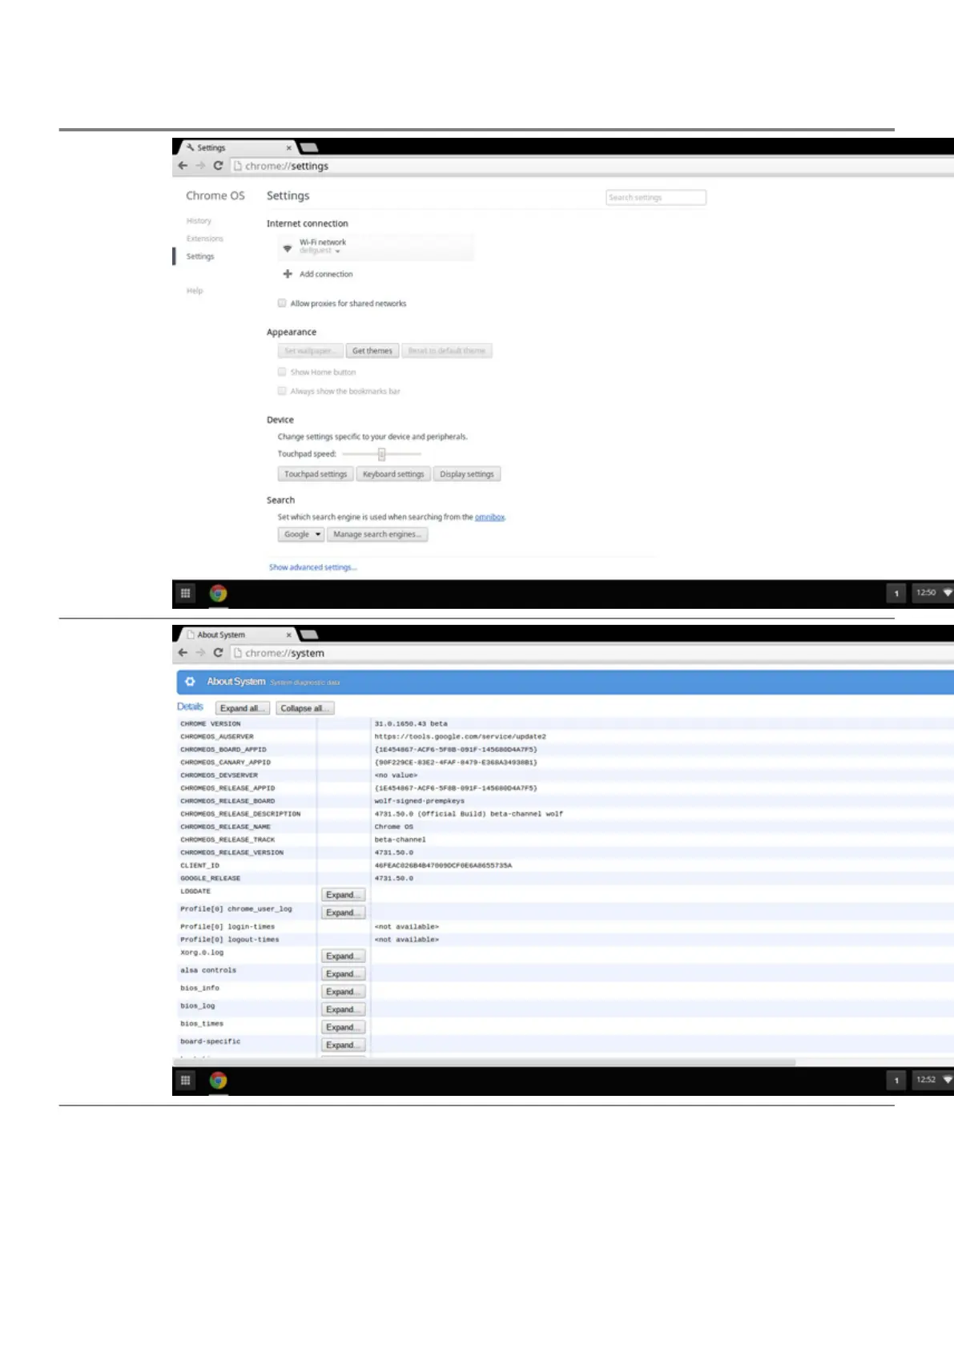Open the Wi-Fi network dropdown
This screenshot has height=1349, width=954.
tap(376, 247)
